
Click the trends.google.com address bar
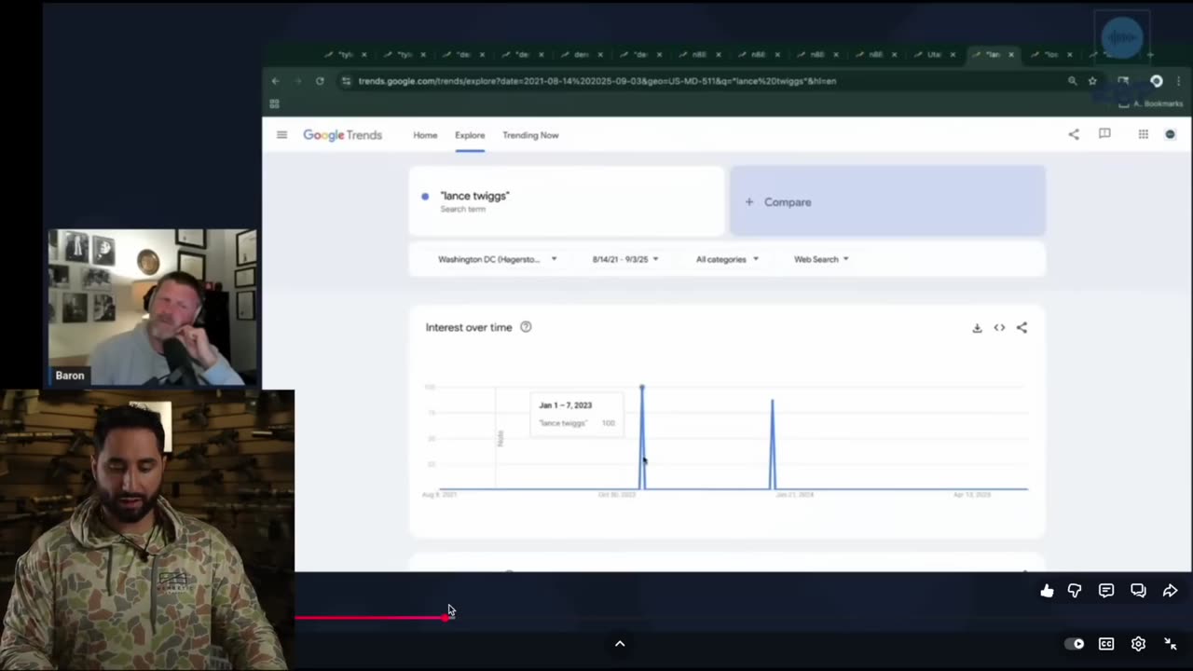pyautogui.click(x=596, y=81)
